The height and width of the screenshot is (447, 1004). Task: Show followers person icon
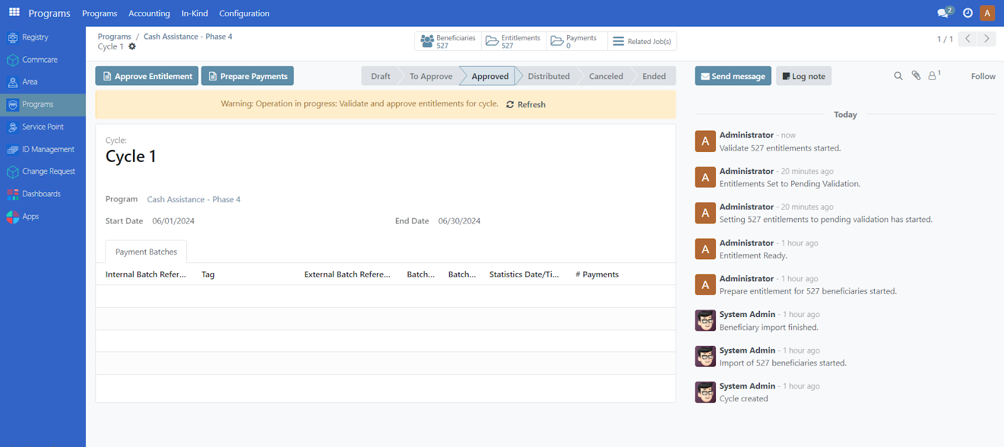pyautogui.click(x=933, y=76)
